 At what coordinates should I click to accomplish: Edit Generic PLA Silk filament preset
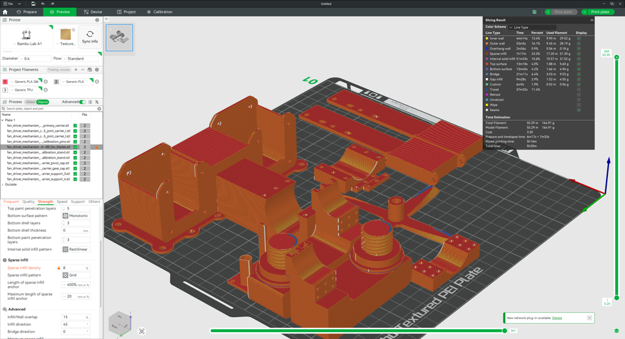(46, 82)
